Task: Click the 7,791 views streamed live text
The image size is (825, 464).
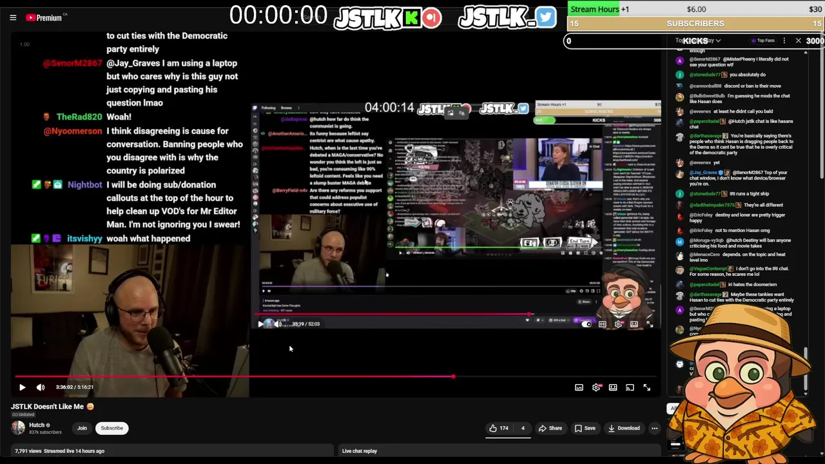Action: click(x=59, y=451)
